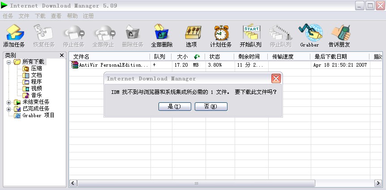Viewport: 386px width, 190px height.
Task: Sort by 剩余时间 column header
Action: pyautogui.click(x=251, y=57)
